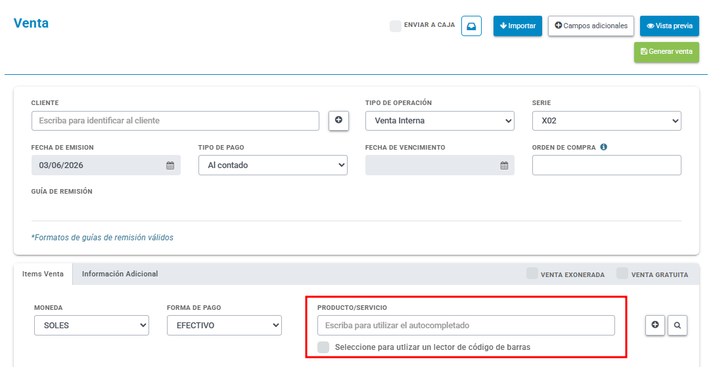Open product search magnifier icon
713x367 pixels.
[x=678, y=325]
